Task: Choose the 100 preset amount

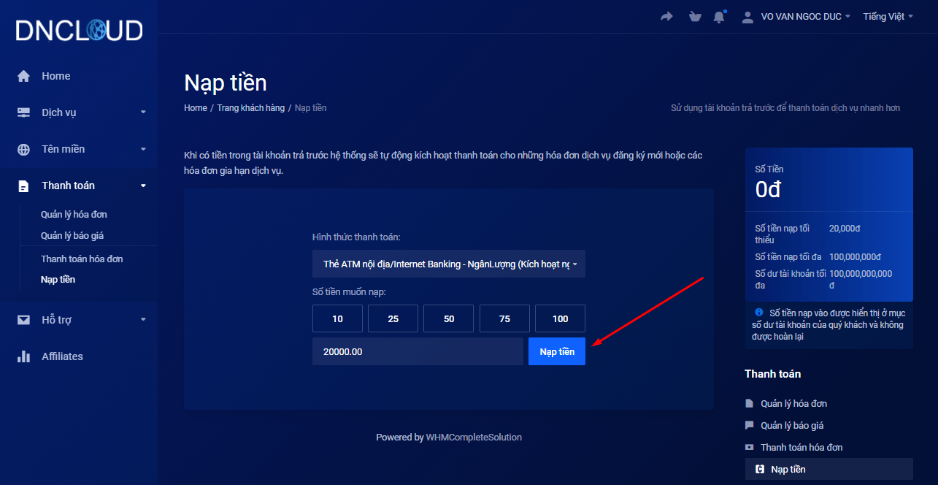Action: [x=560, y=318]
